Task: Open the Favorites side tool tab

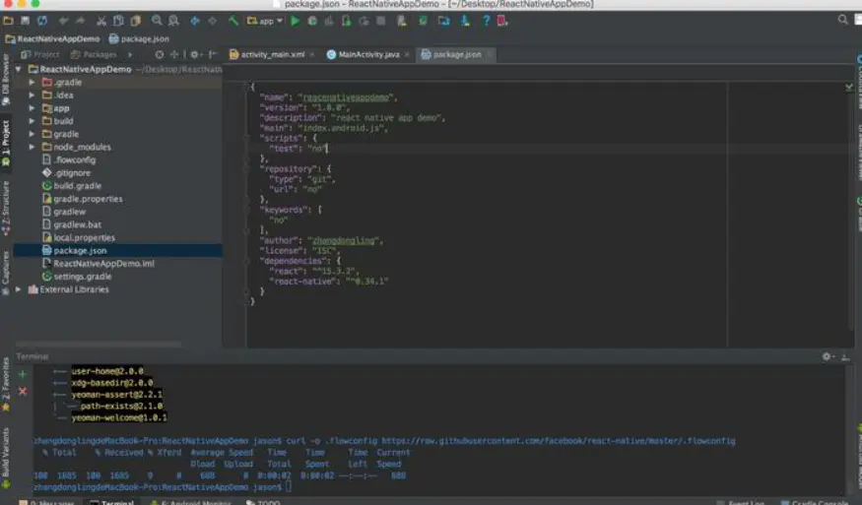Action: pyautogui.click(x=6, y=384)
